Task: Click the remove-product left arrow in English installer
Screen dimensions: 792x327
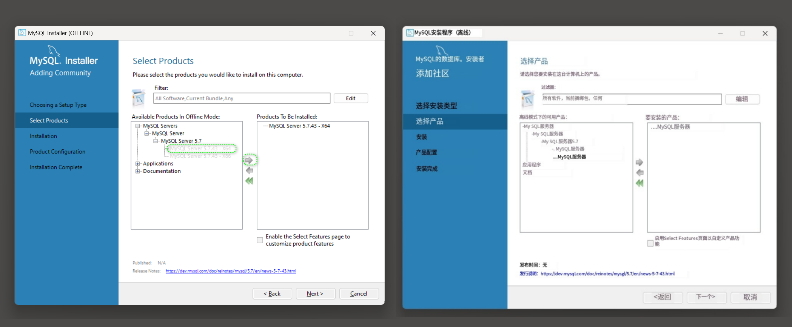Action: pyautogui.click(x=249, y=170)
